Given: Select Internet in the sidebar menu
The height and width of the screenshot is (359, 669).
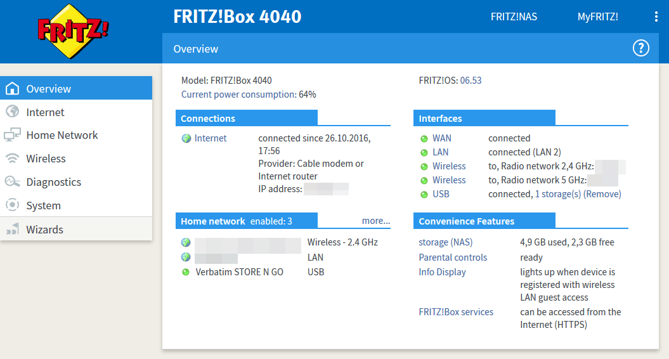Looking at the screenshot, I should tap(76, 112).
